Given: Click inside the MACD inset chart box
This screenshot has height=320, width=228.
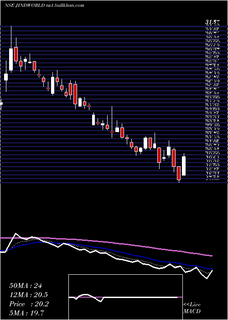Looking at the screenshot, I should pos(125,297).
